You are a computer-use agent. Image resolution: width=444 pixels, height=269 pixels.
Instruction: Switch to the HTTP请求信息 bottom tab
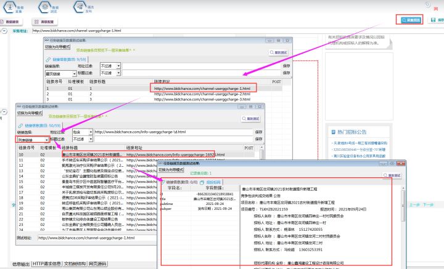(x=47, y=264)
